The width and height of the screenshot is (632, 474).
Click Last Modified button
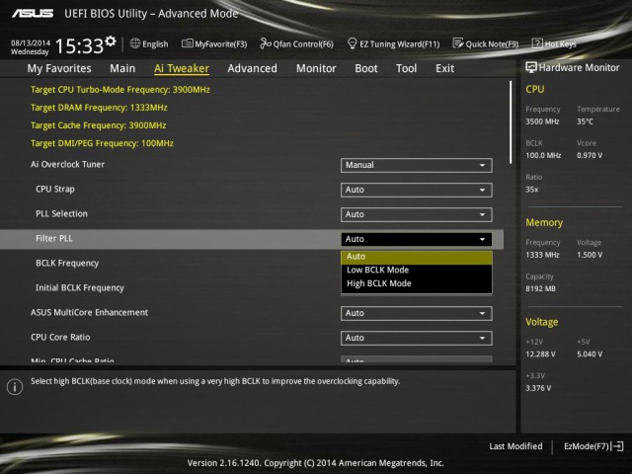coord(515,446)
